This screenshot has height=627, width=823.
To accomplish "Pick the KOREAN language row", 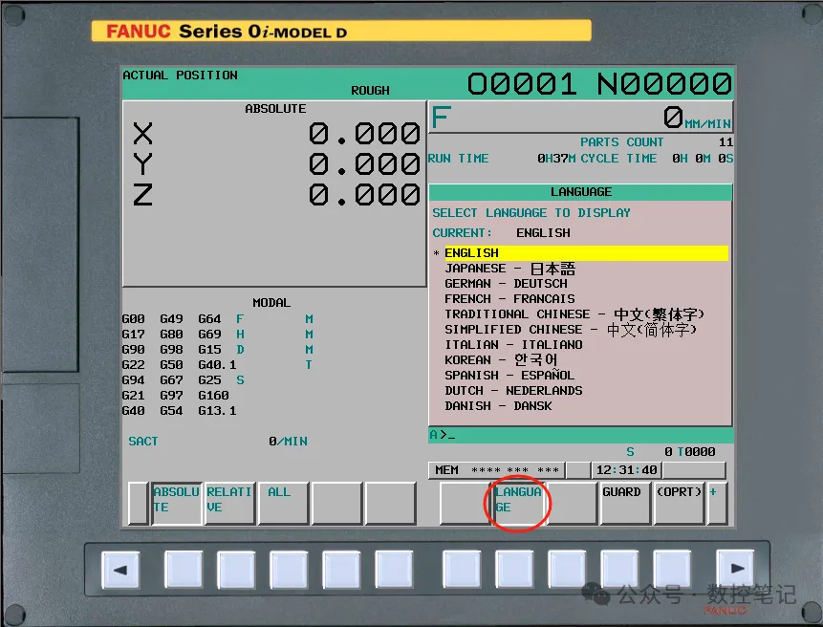I will 501,360.
